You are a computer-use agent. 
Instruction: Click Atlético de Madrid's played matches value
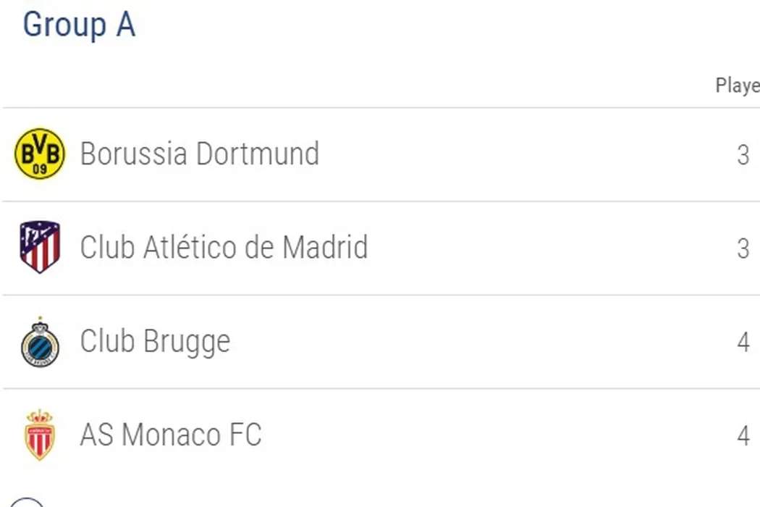point(743,248)
